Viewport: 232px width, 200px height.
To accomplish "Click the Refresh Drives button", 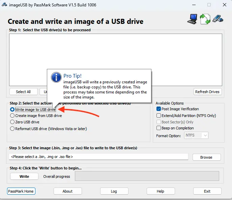I will [x=207, y=91].
